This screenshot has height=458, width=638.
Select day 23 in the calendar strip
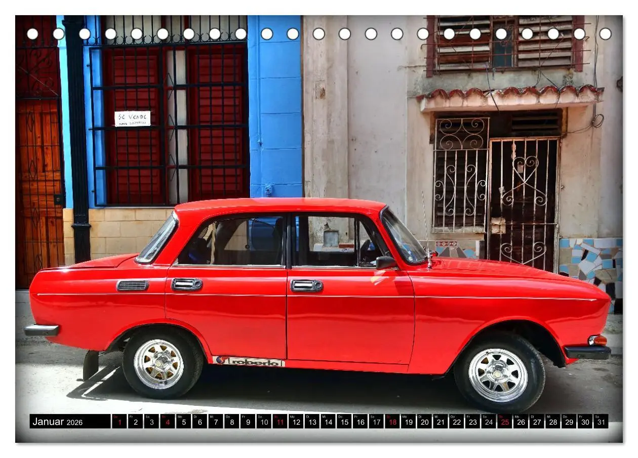click(472, 422)
